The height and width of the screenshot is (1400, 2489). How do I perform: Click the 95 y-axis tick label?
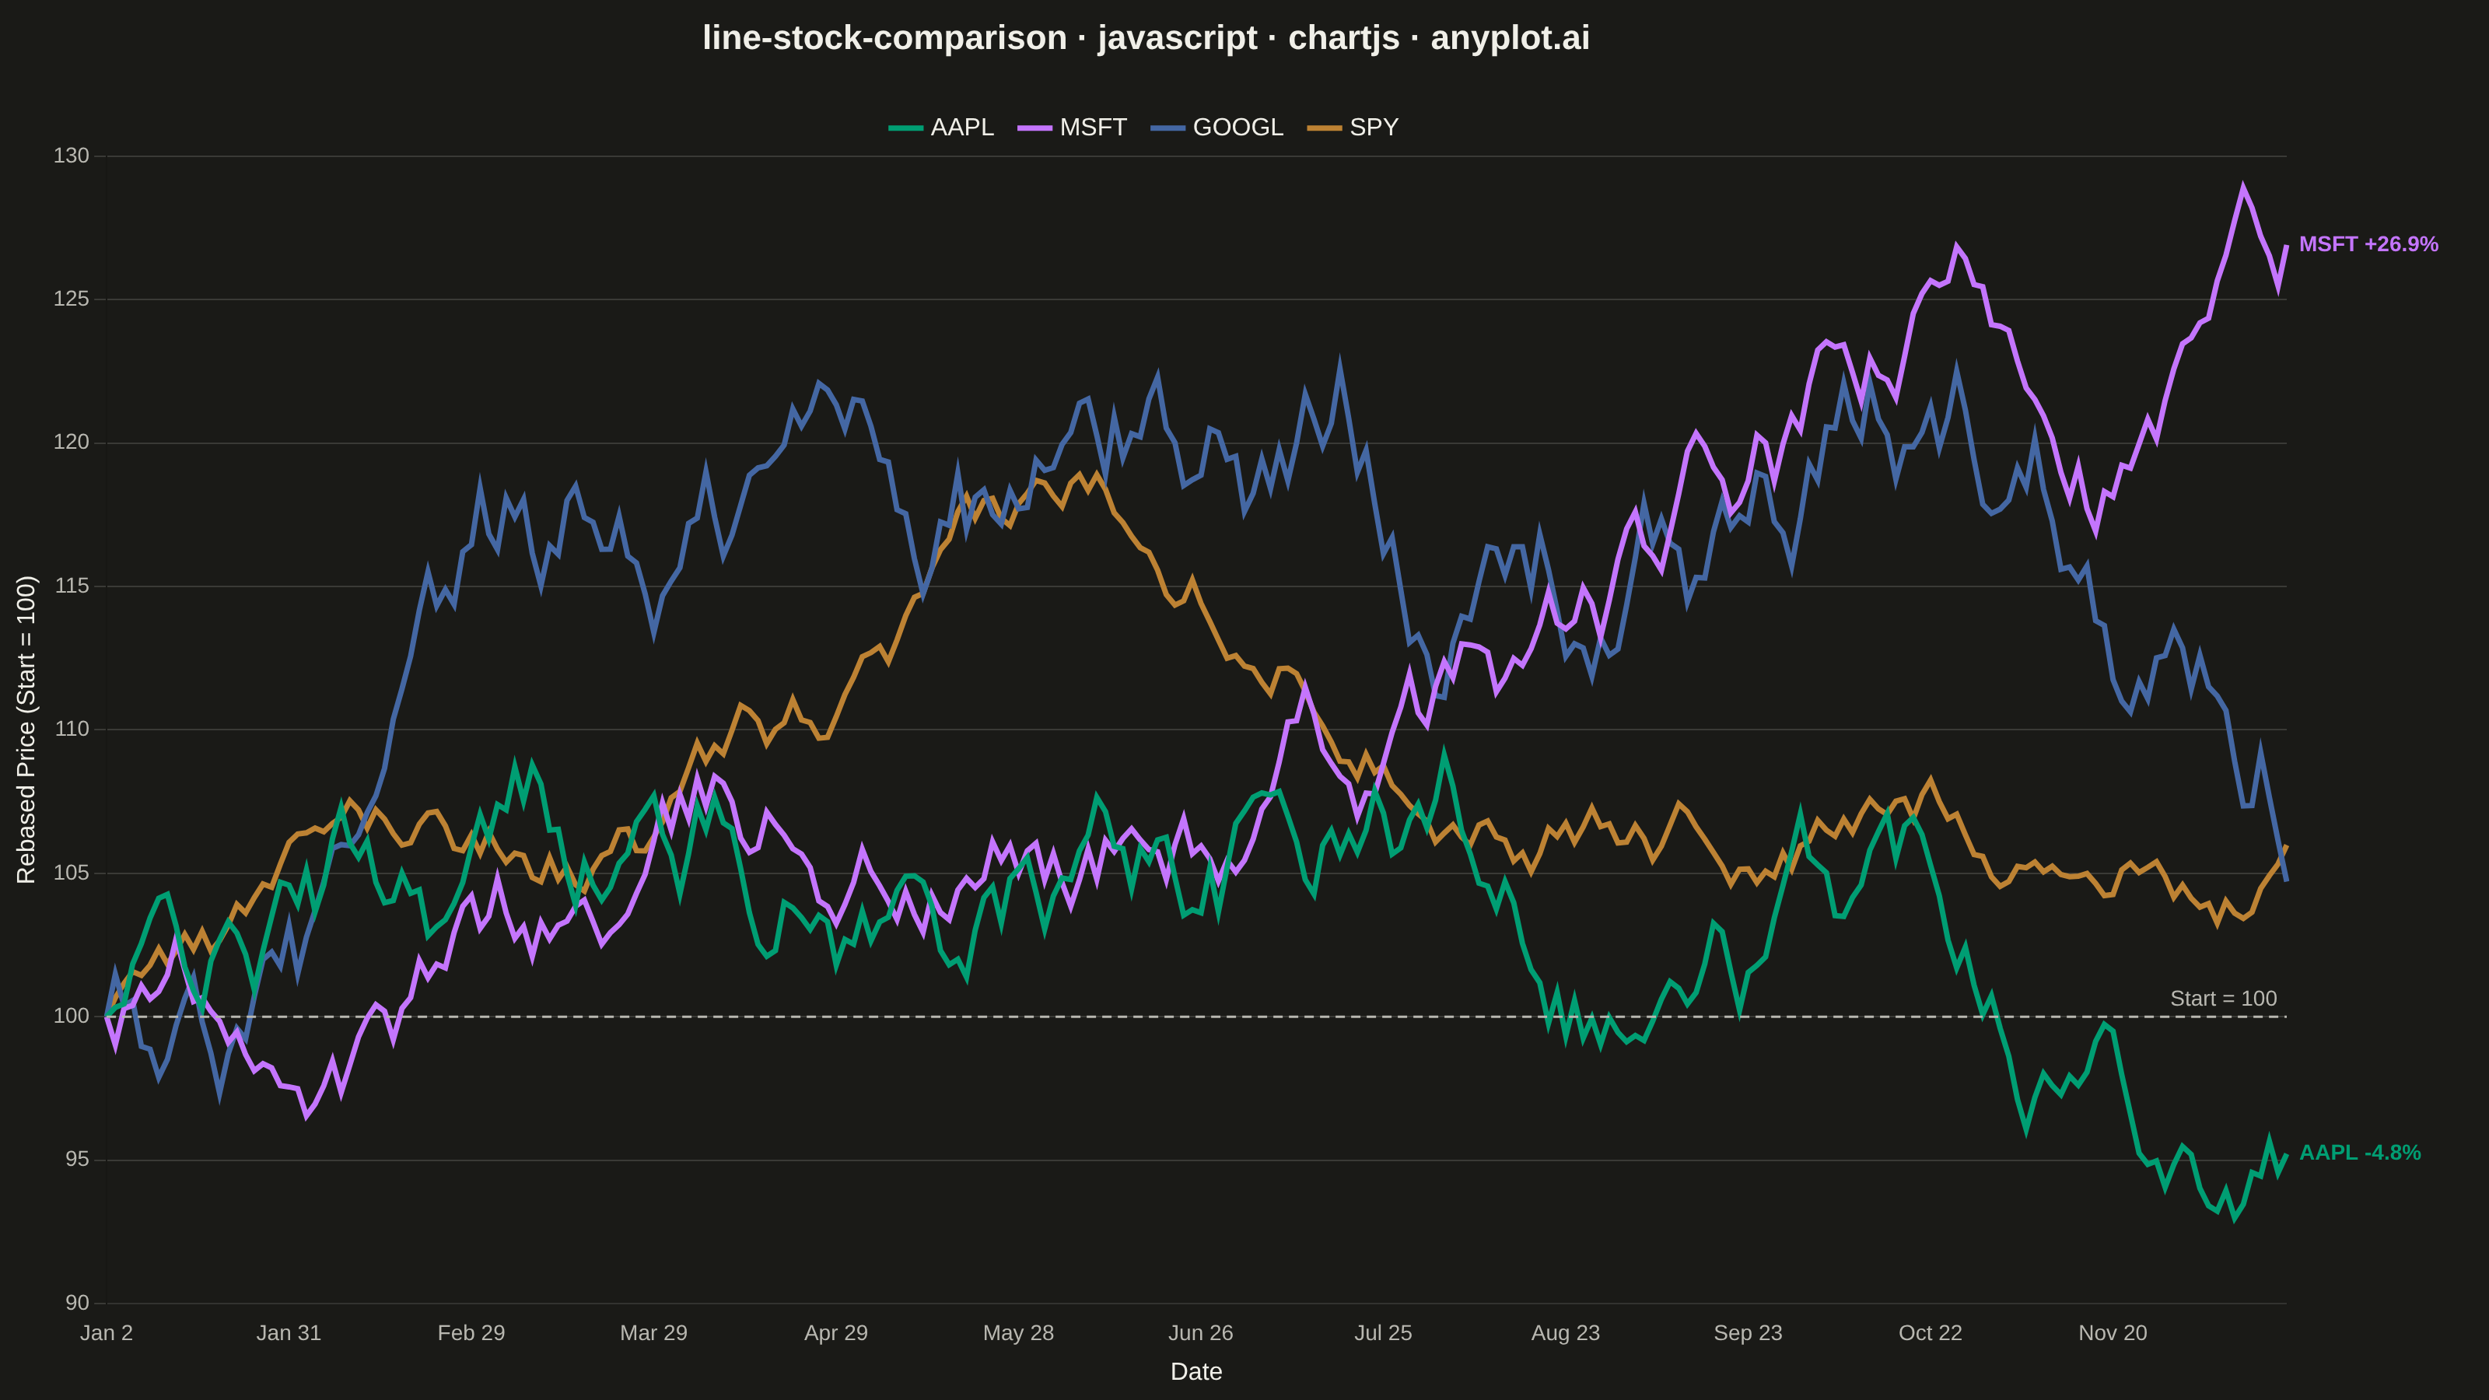[x=77, y=1160]
